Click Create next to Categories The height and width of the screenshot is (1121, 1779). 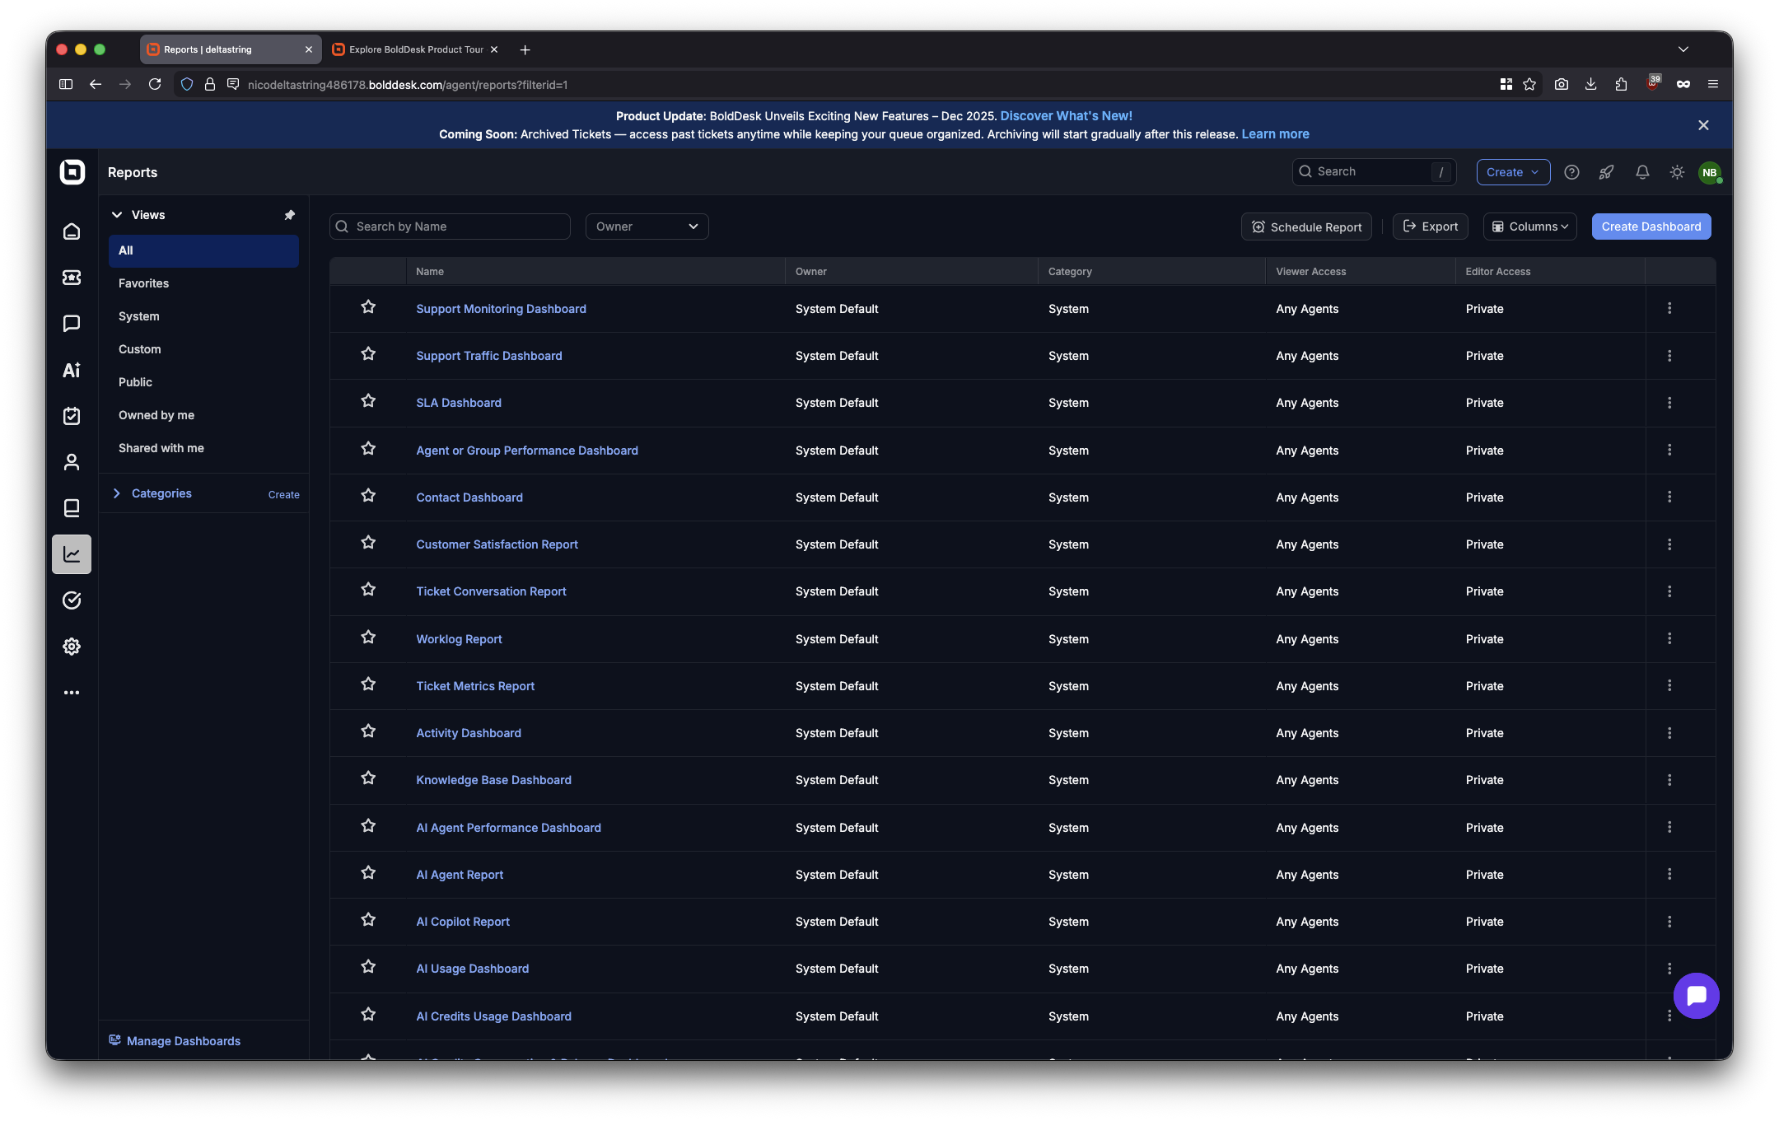pyautogui.click(x=283, y=494)
